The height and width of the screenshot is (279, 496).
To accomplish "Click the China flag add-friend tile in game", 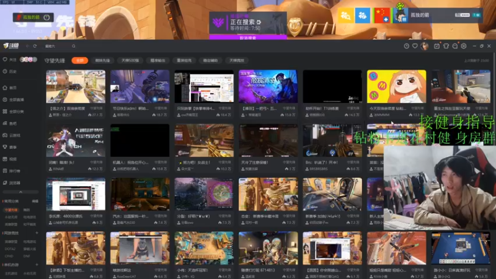I will 382,15.
